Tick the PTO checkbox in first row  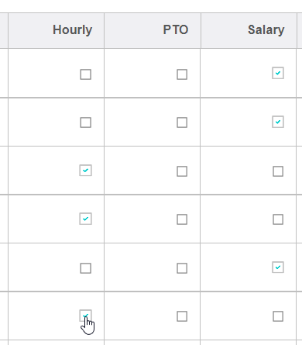click(x=182, y=74)
